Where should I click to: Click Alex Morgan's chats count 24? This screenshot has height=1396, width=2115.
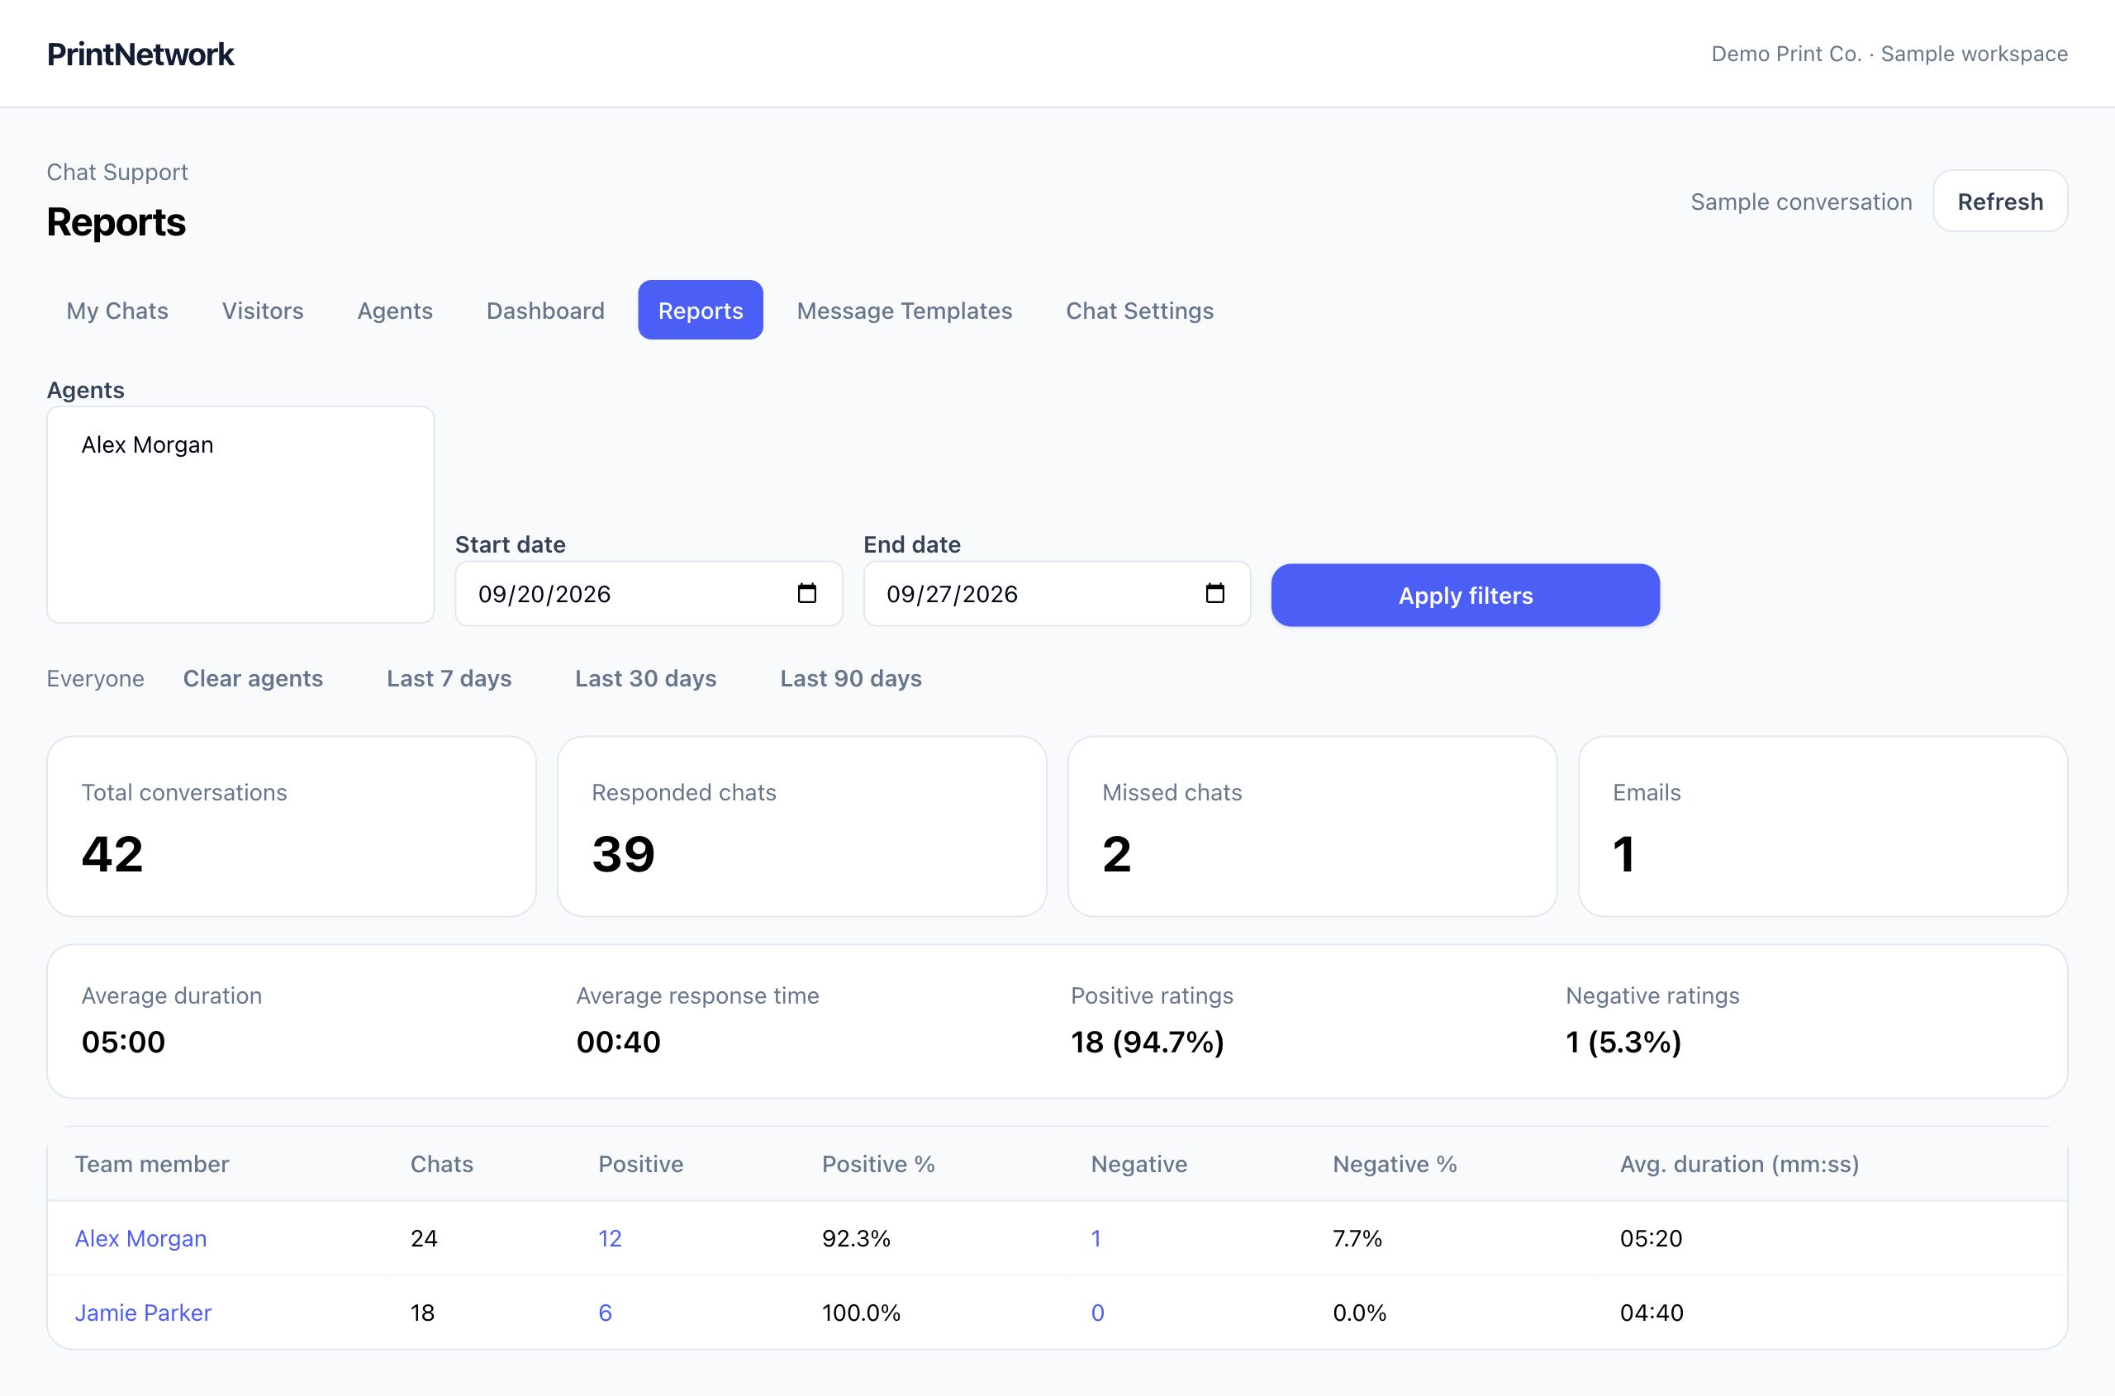[424, 1238]
